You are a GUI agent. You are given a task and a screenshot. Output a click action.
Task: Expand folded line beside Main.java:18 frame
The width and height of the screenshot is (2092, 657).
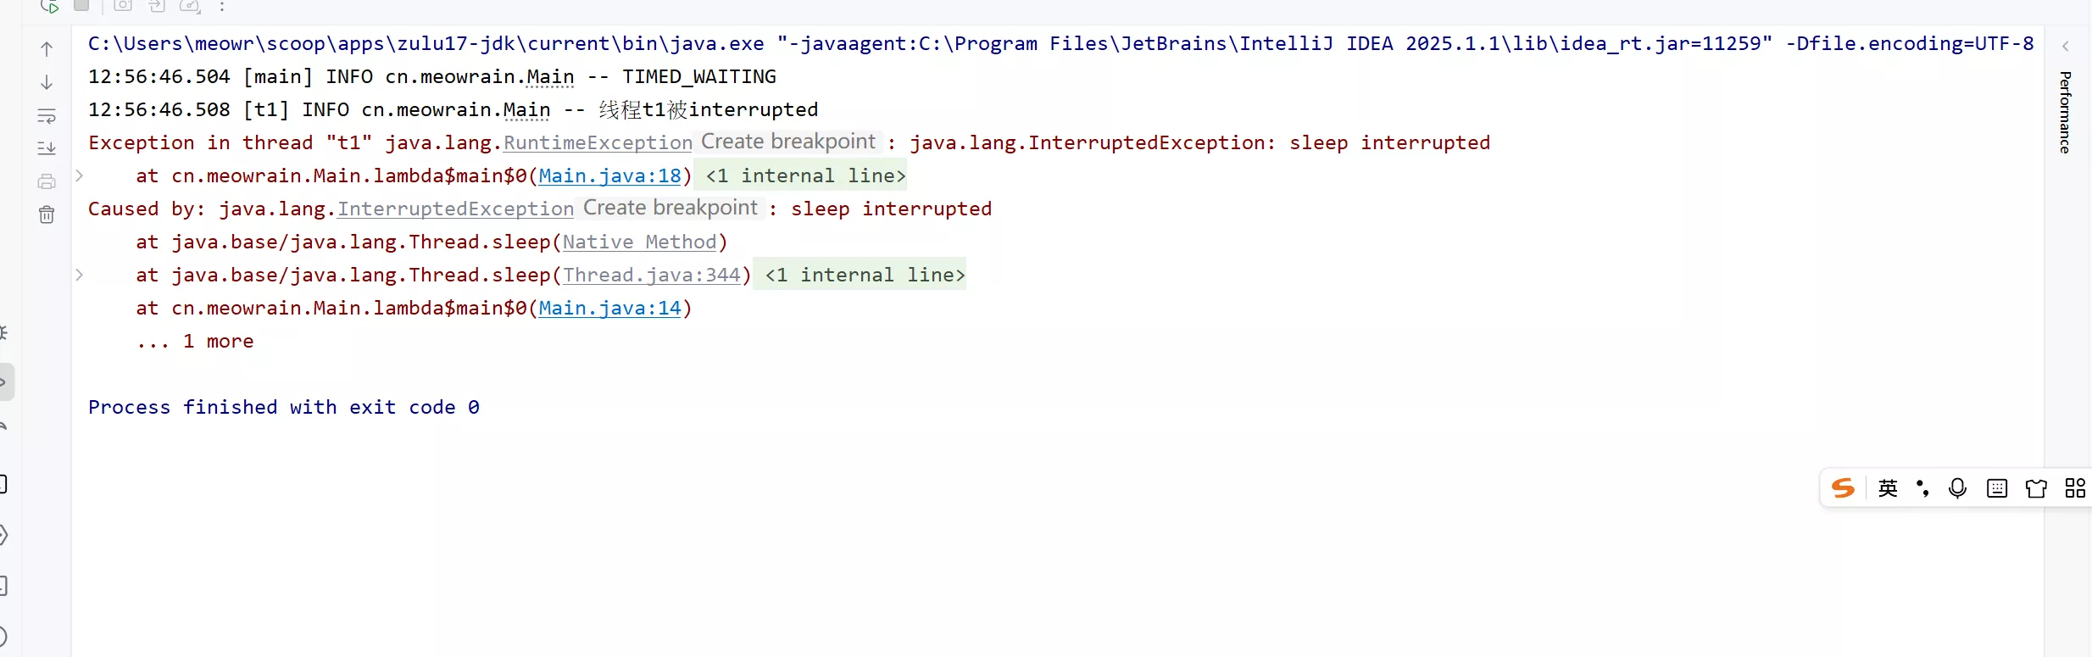79,175
